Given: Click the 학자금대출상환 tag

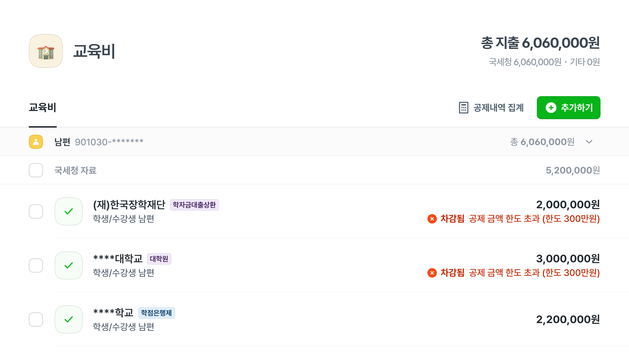Looking at the screenshot, I should click(x=194, y=205).
